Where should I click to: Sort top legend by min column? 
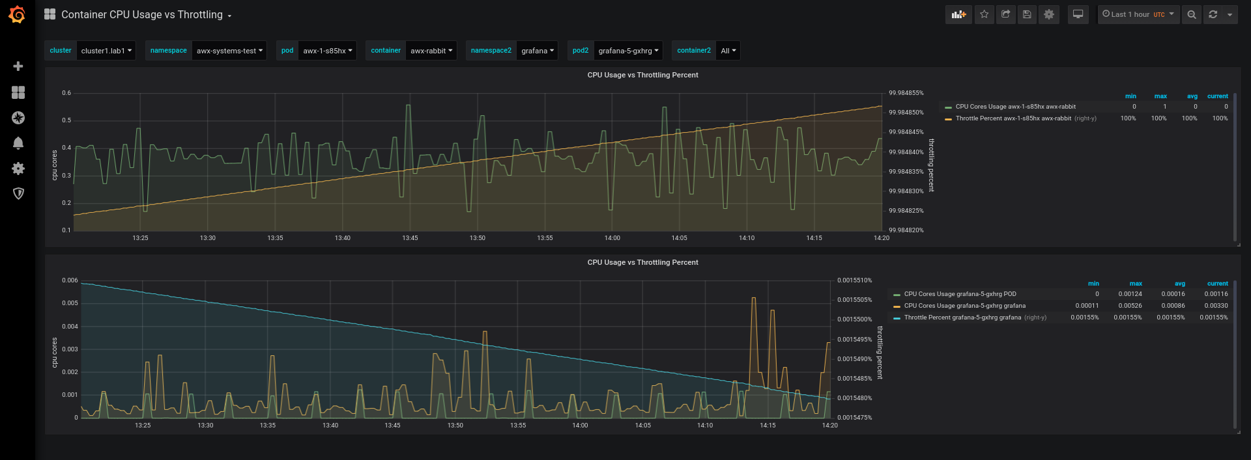[1130, 96]
